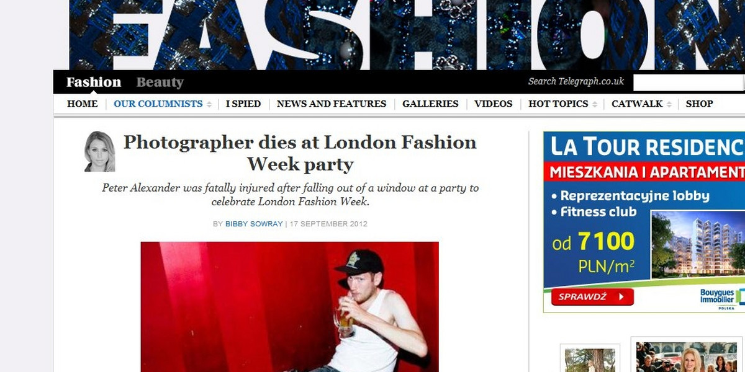Open the Shop section
The height and width of the screenshot is (372, 745).
coord(699,104)
